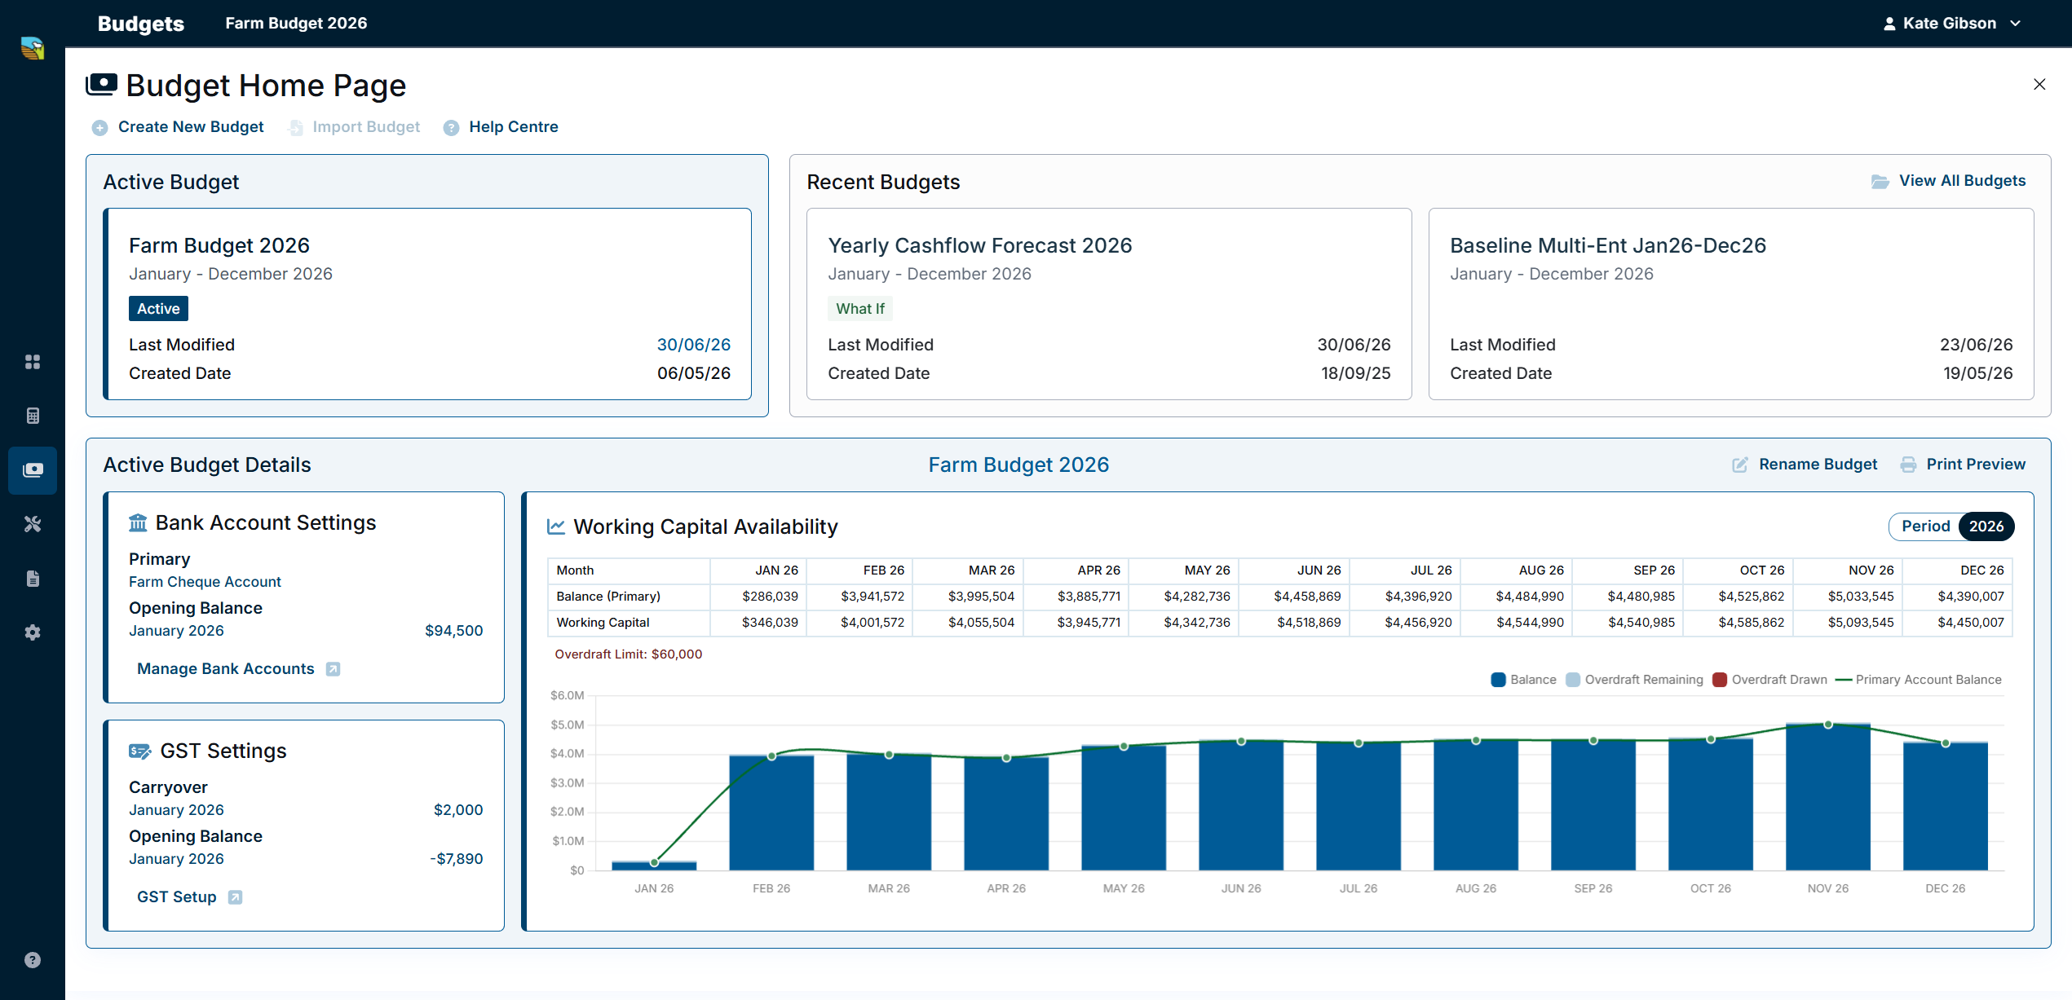Open the tools wrench icon in sidebar
The width and height of the screenshot is (2072, 1000).
33,524
